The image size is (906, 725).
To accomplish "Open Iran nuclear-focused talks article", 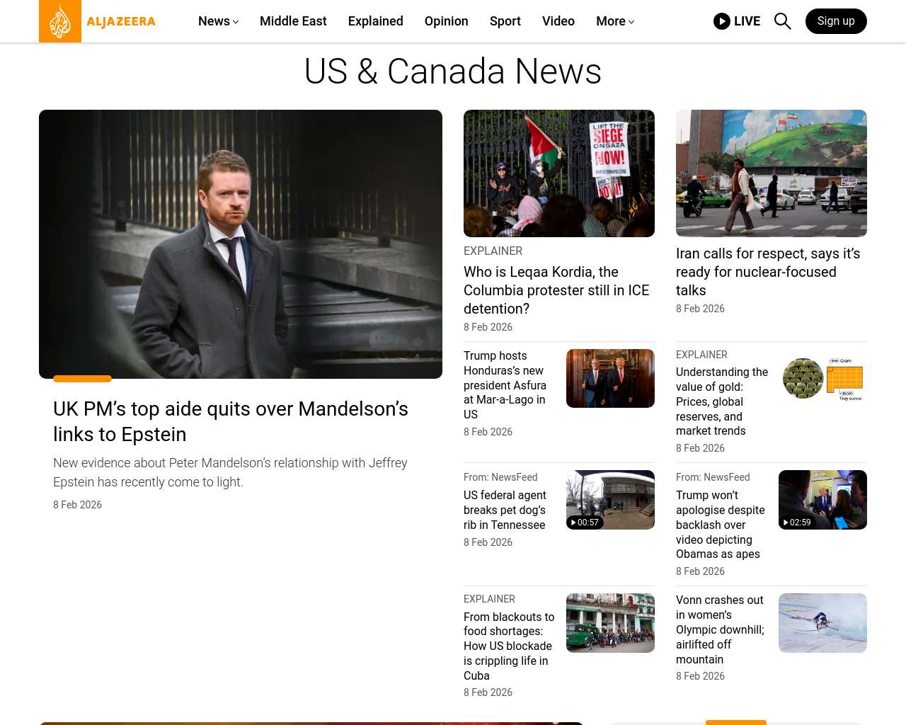I will click(768, 272).
